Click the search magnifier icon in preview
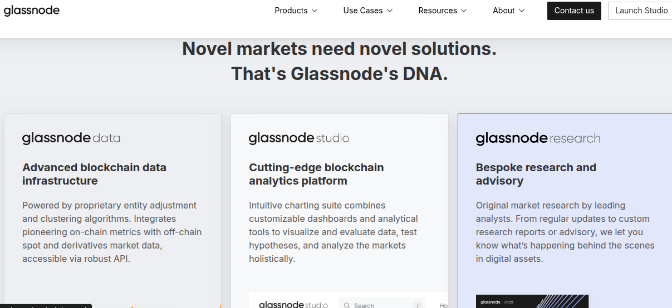Viewport: 672px width, 308px height. [347, 305]
